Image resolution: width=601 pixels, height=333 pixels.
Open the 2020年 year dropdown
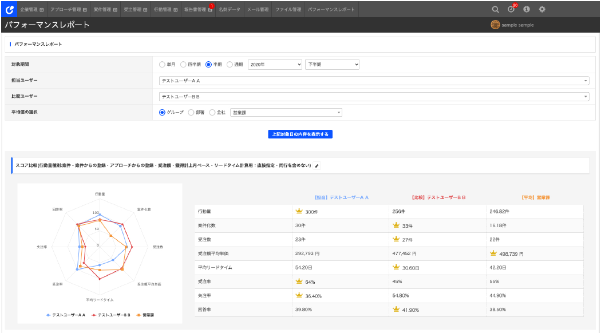tap(274, 65)
